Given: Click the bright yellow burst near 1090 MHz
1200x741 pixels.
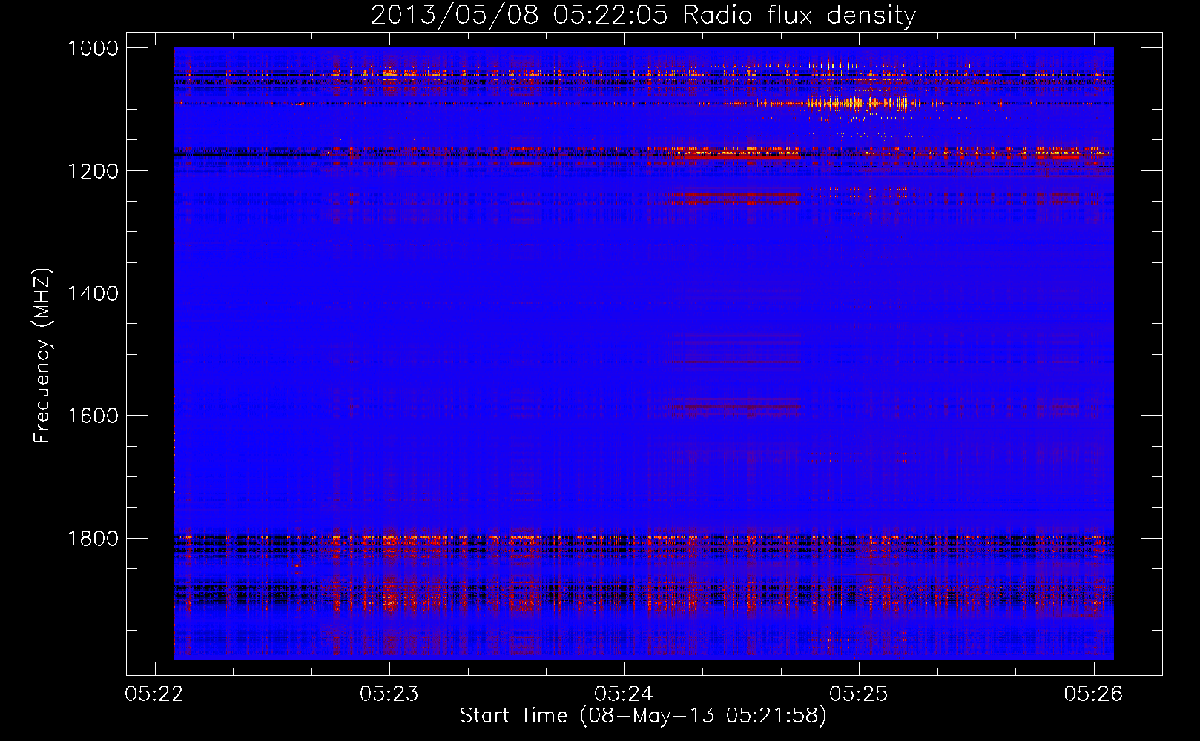Looking at the screenshot, I should coord(859,103).
